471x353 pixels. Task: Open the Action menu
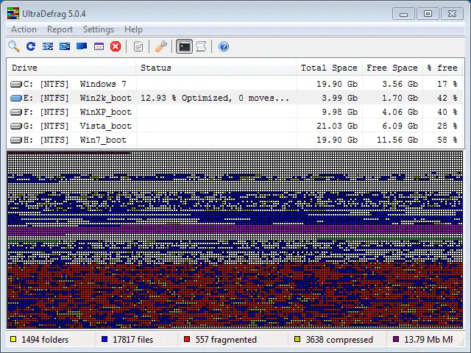(x=24, y=29)
